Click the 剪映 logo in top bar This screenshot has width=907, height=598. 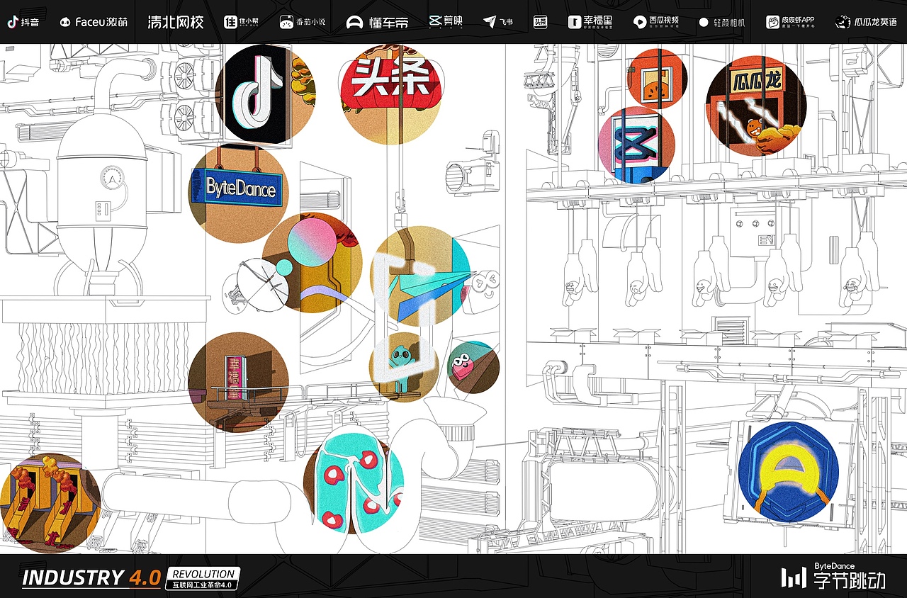click(446, 22)
